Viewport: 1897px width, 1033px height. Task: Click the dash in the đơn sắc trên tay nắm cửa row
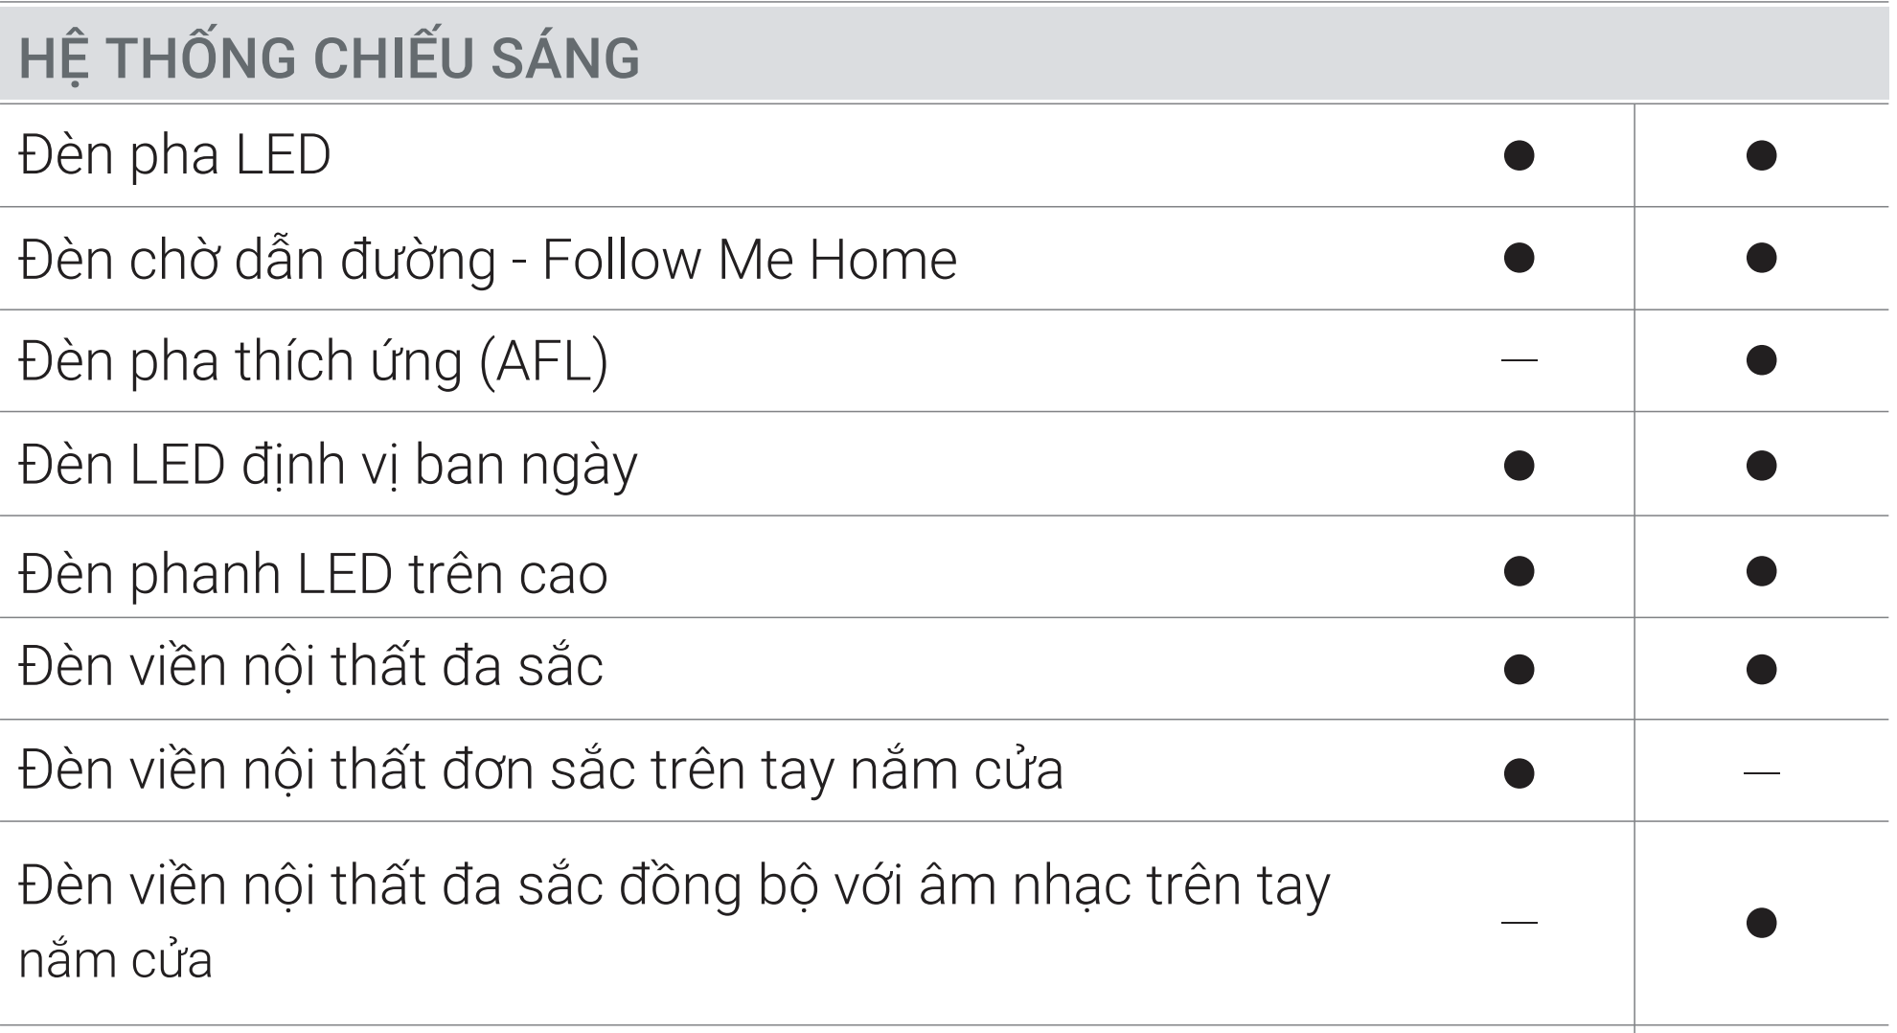1761,771
